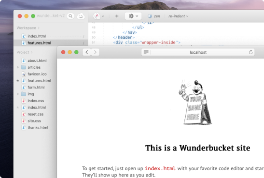Click the Your Name Here mascot image
Image resolution: width=264 pixels, height=178 pixels.
pyautogui.click(x=195, y=103)
